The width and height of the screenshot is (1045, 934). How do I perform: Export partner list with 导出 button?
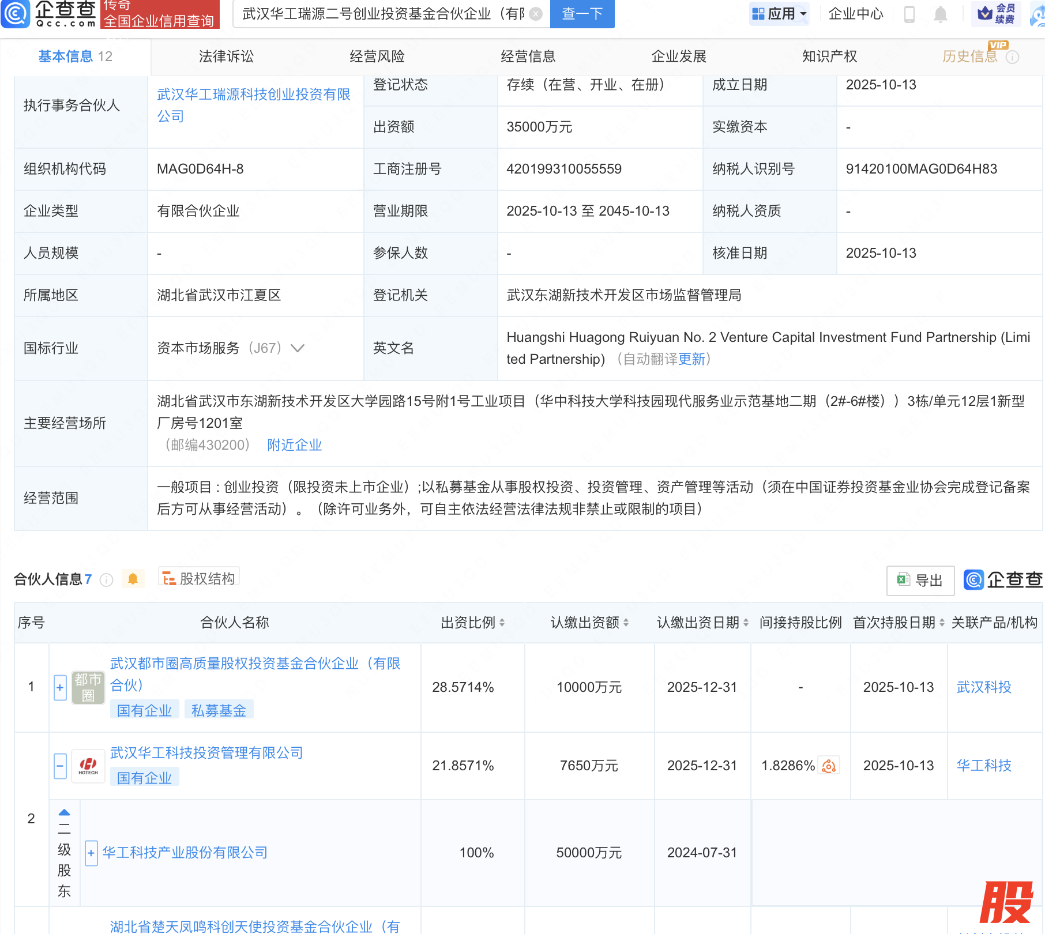(920, 581)
